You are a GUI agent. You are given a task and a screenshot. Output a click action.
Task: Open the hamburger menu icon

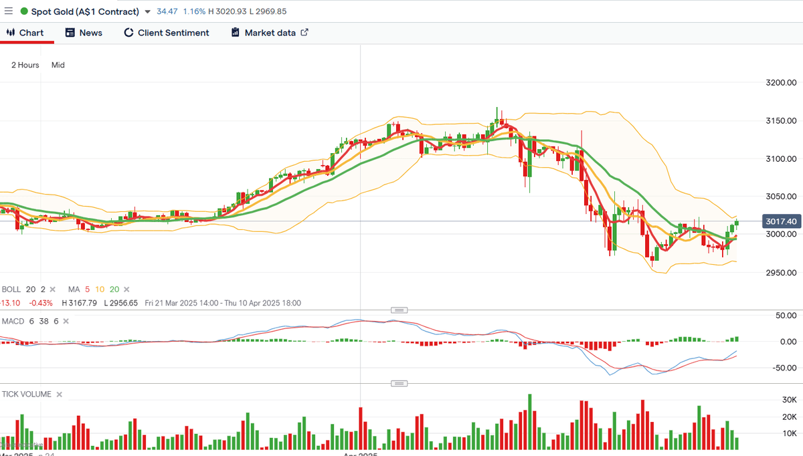(8, 11)
